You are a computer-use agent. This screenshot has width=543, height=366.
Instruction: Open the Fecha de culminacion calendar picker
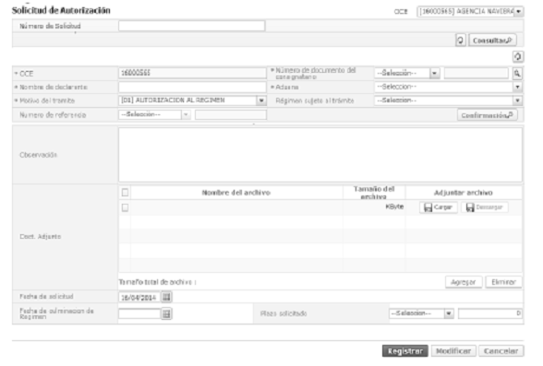[166, 313]
